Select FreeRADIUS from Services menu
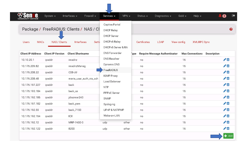 [x=111, y=69]
